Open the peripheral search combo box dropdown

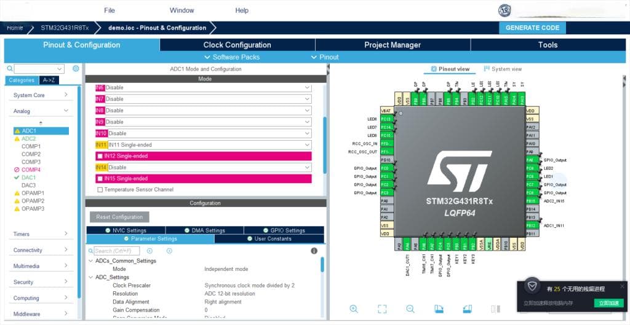[60, 69]
